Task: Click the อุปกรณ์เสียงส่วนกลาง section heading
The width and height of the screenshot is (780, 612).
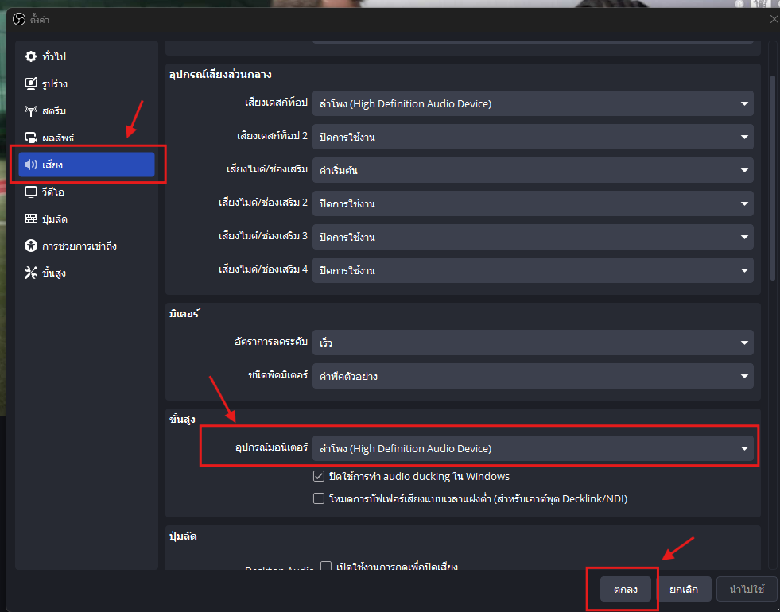Action: tap(220, 75)
